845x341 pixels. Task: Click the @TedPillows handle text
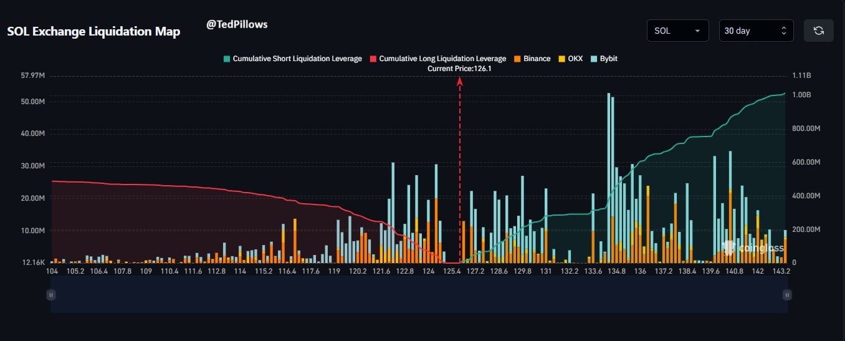click(237, 24)
